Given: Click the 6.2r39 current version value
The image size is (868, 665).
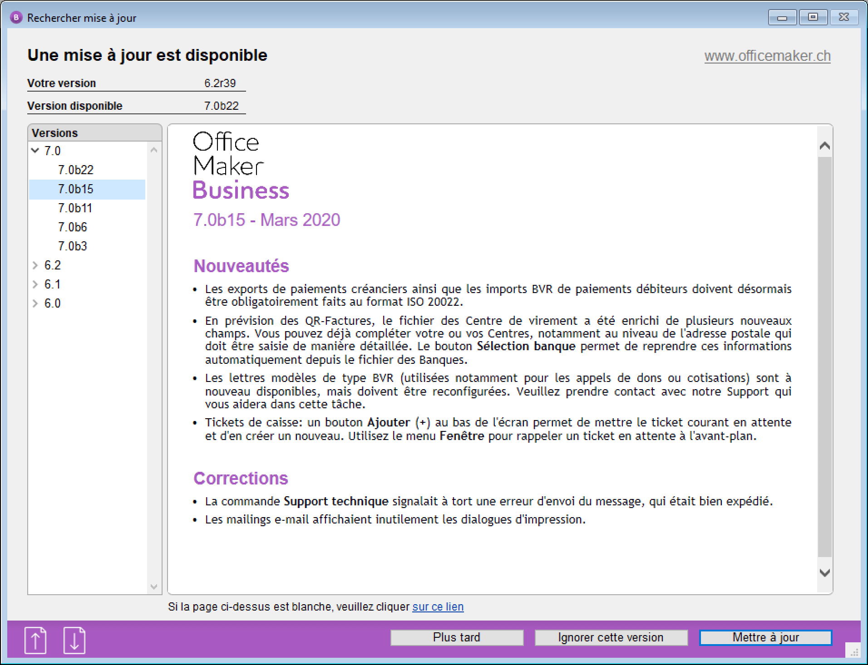Looking at the screenshot, I should (220, 83).
